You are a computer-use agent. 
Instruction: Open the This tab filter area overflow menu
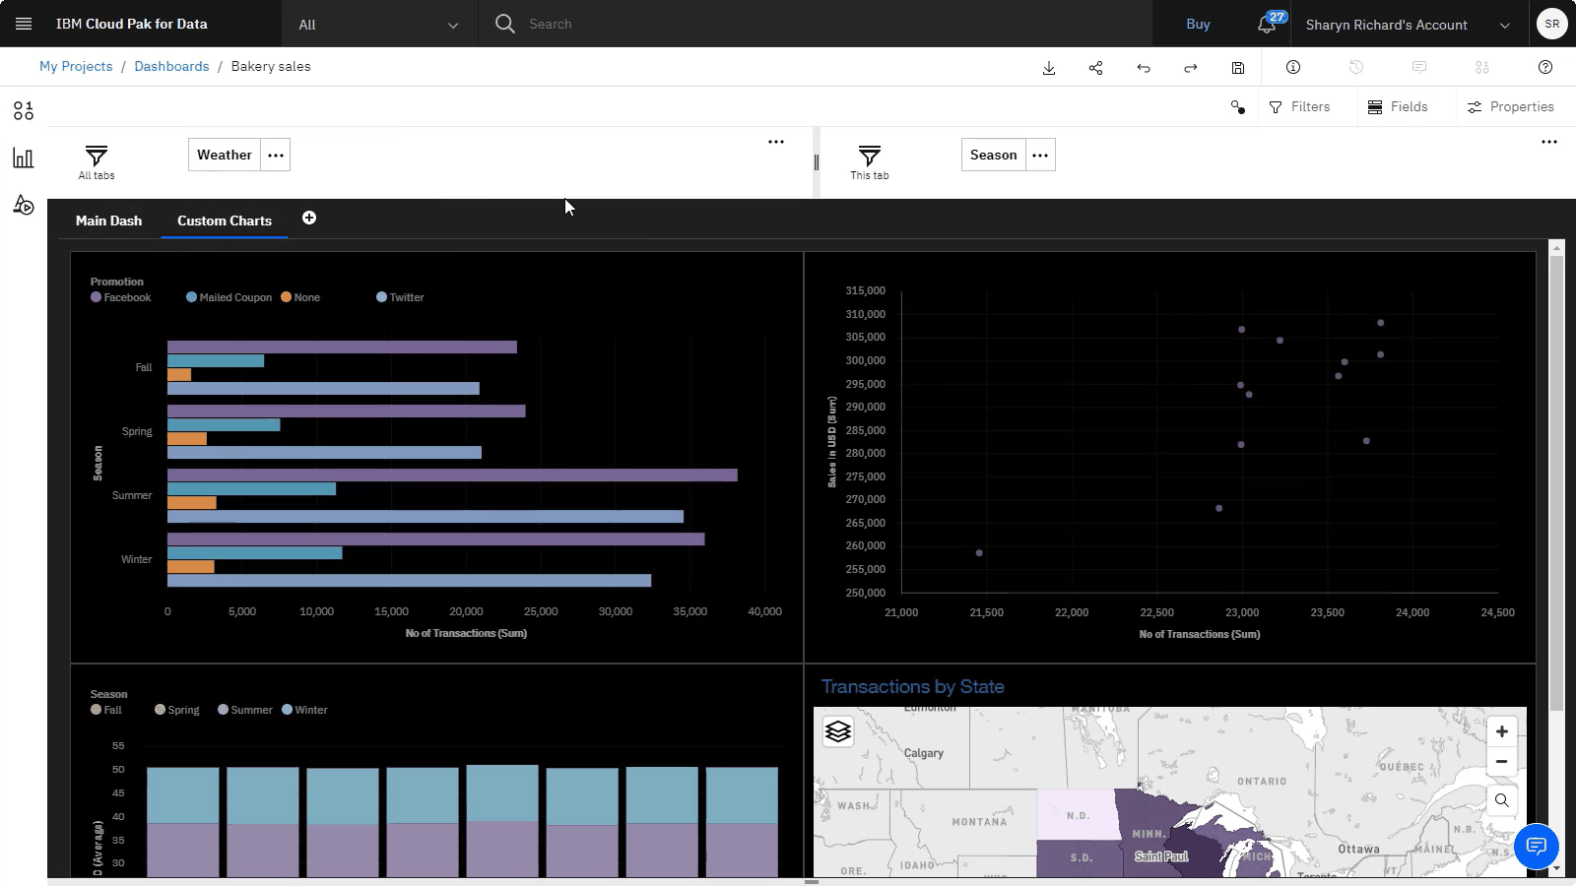[x=1549, y=142]
